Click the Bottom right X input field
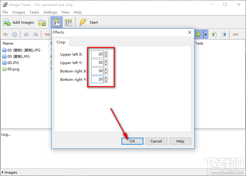The height and width of the screenshot is (176, 246). click(x=98, y=71)
